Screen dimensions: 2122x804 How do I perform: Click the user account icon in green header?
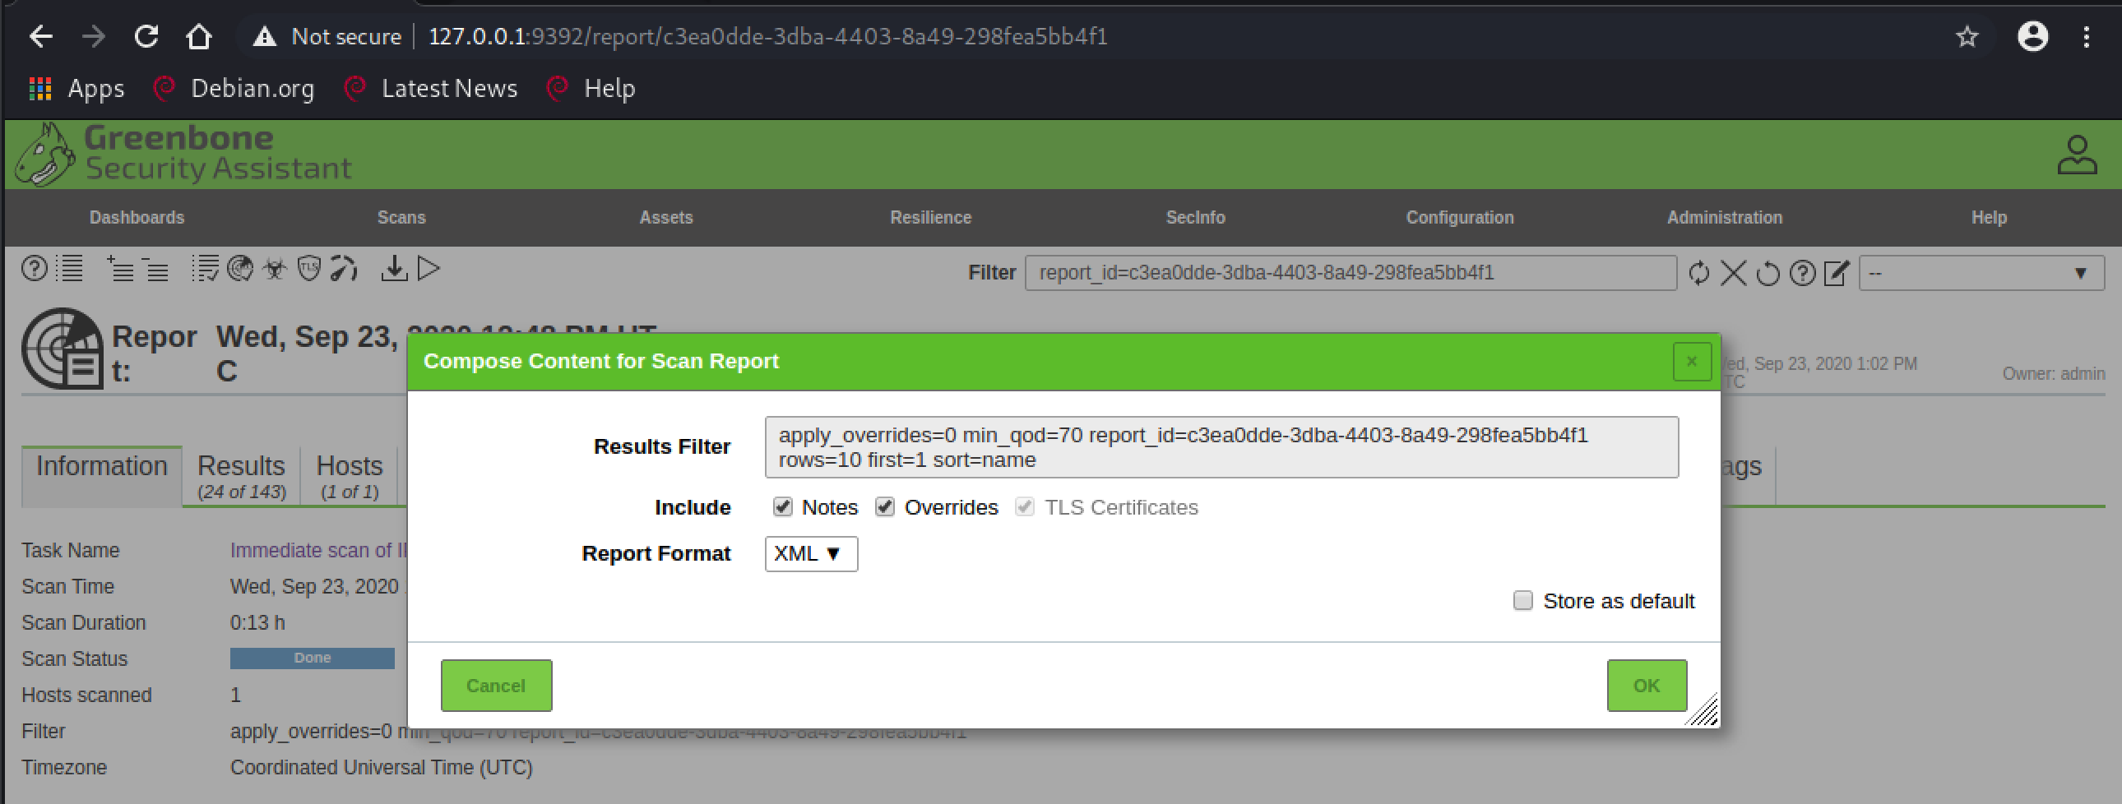pos(2077,155)
